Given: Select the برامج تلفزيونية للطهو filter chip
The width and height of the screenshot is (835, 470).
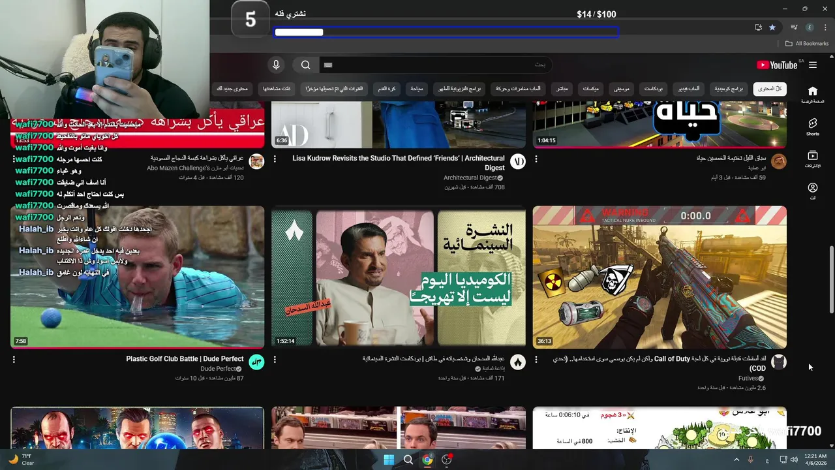Looking at the screenshot, I should [460, 89].
